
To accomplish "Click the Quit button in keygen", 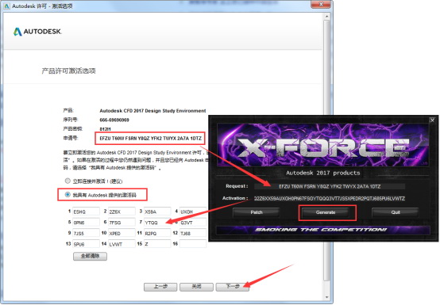I will coord(396,212).
